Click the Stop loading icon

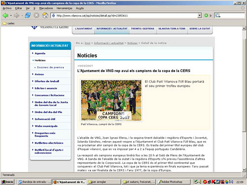point(36,15)
